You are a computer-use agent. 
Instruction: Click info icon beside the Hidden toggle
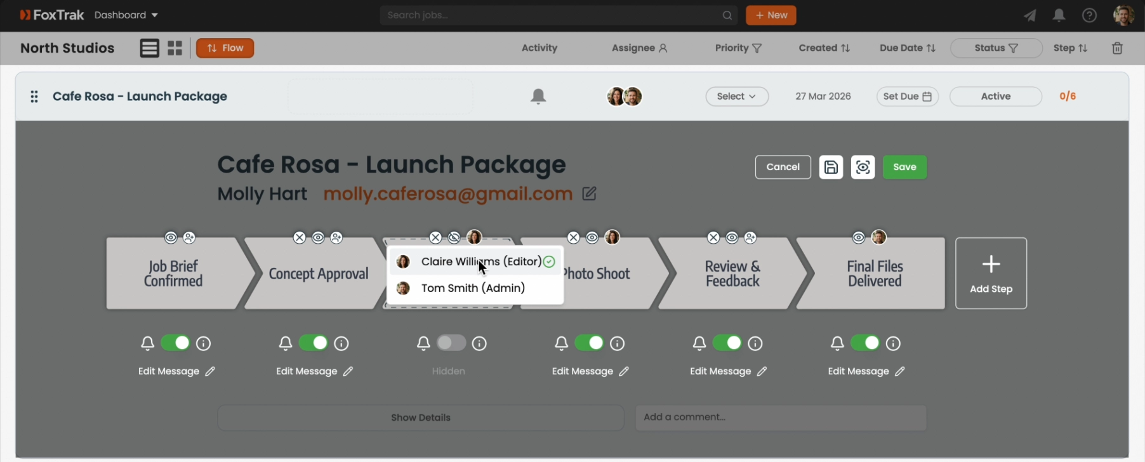tap(479, 343)
